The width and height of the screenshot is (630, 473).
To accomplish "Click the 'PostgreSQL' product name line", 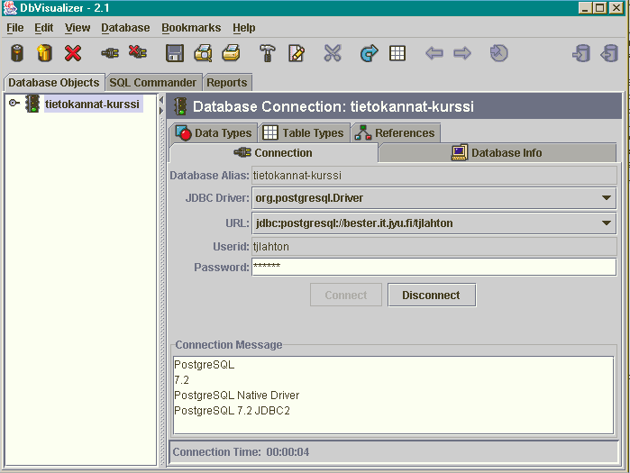I will point(204,365).
